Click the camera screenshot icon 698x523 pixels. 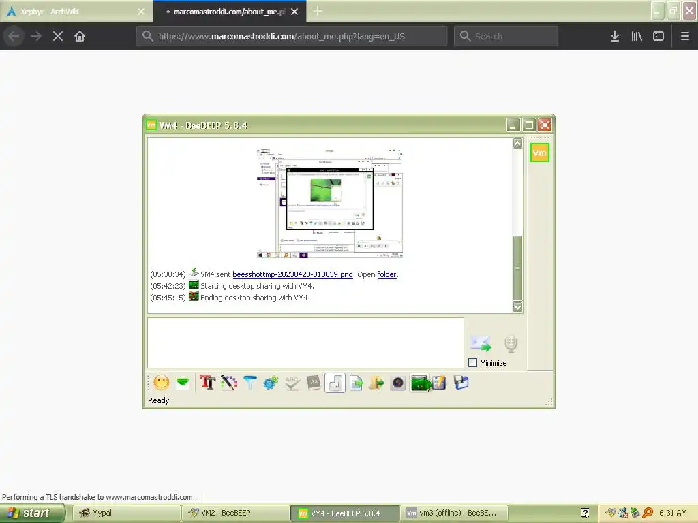pyautogui.click(x=398, y=383)
